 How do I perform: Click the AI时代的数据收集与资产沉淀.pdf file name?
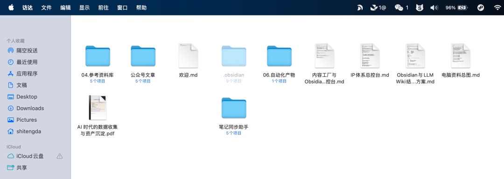click(x=98, y=130)
